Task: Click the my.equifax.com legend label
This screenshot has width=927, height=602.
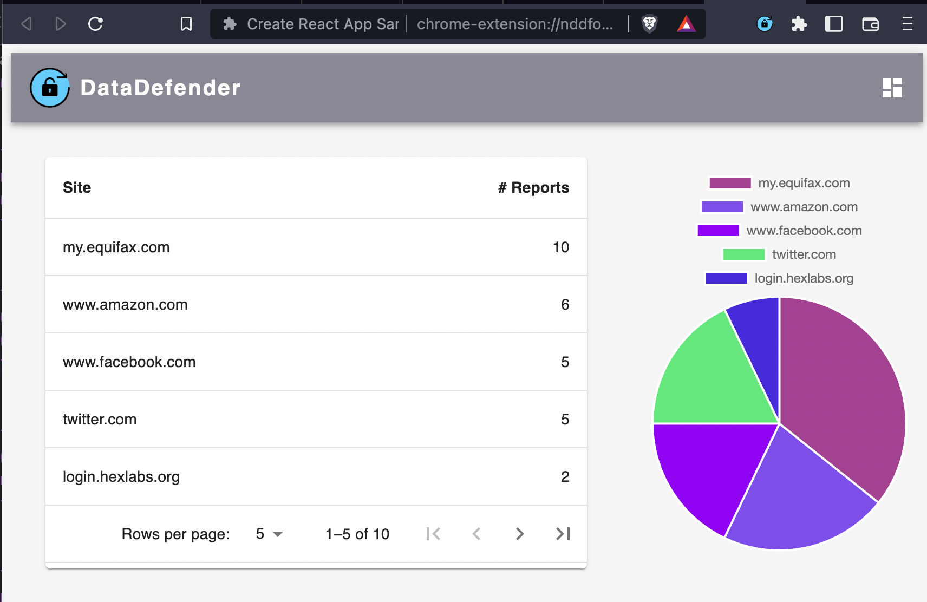Action: [804, 183]
